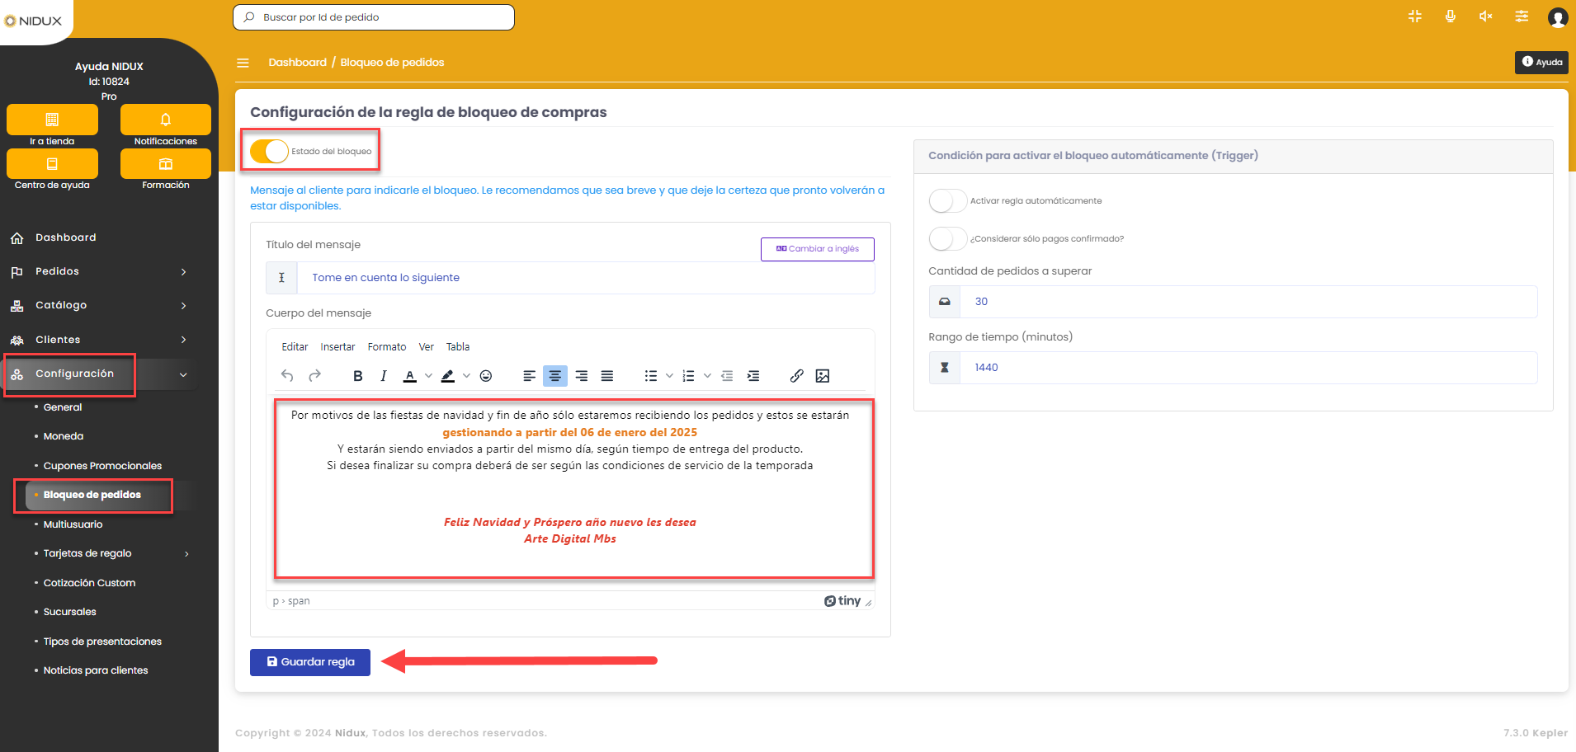Expand the Catálogo submenu chevron
Viewport: 1576px width, 752px height.
183,306
